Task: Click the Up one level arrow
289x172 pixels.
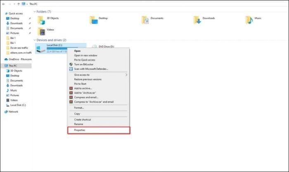Action: coord(19,4)
